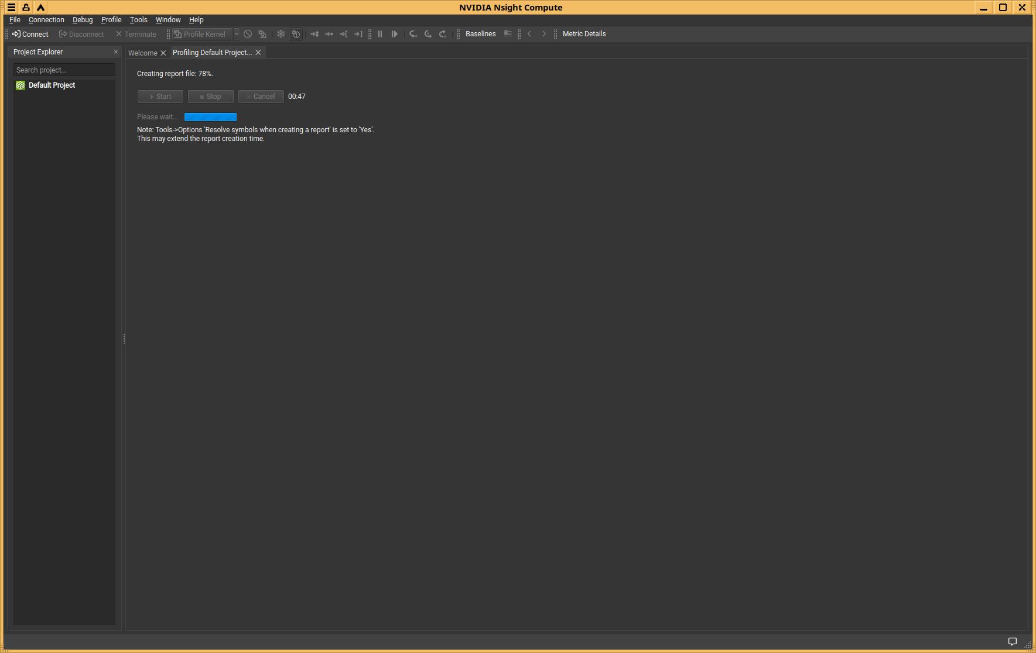Click the 'Note: Tools->Options' text line

coord(255,130)
